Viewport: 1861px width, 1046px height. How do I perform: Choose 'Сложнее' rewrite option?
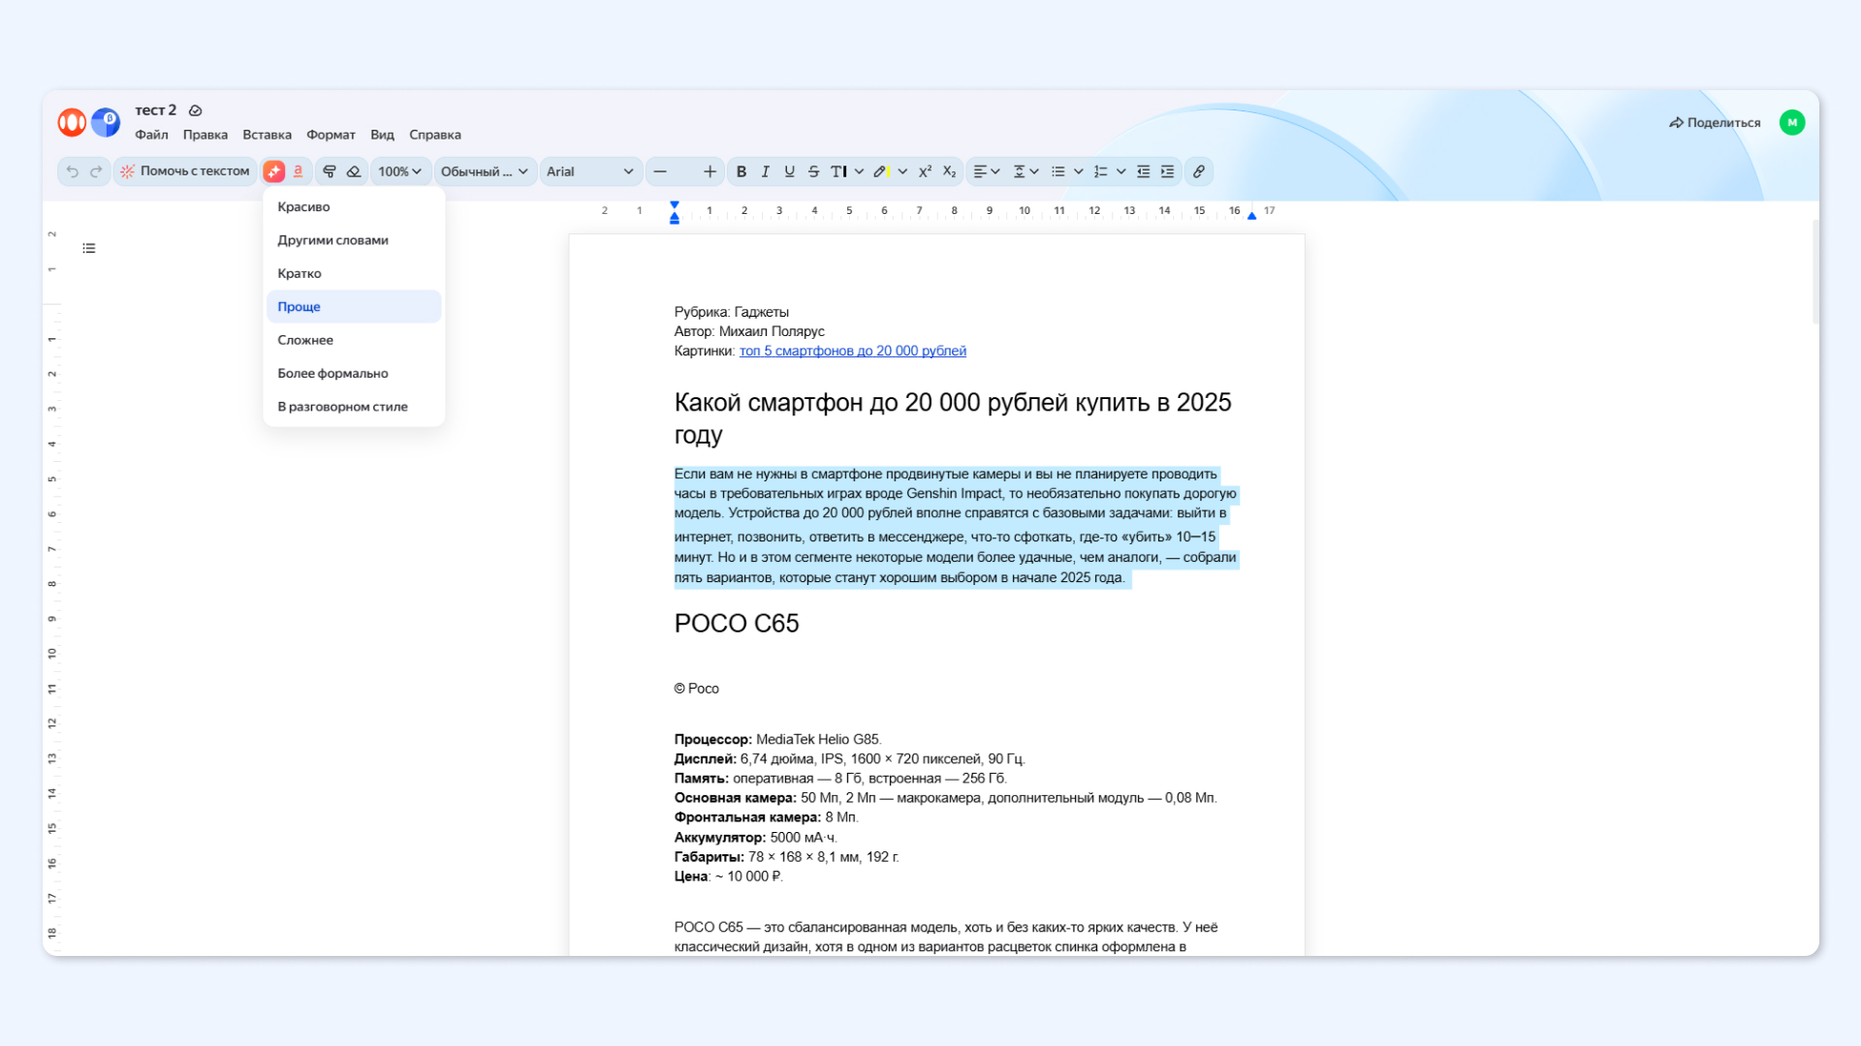point(354,340)
